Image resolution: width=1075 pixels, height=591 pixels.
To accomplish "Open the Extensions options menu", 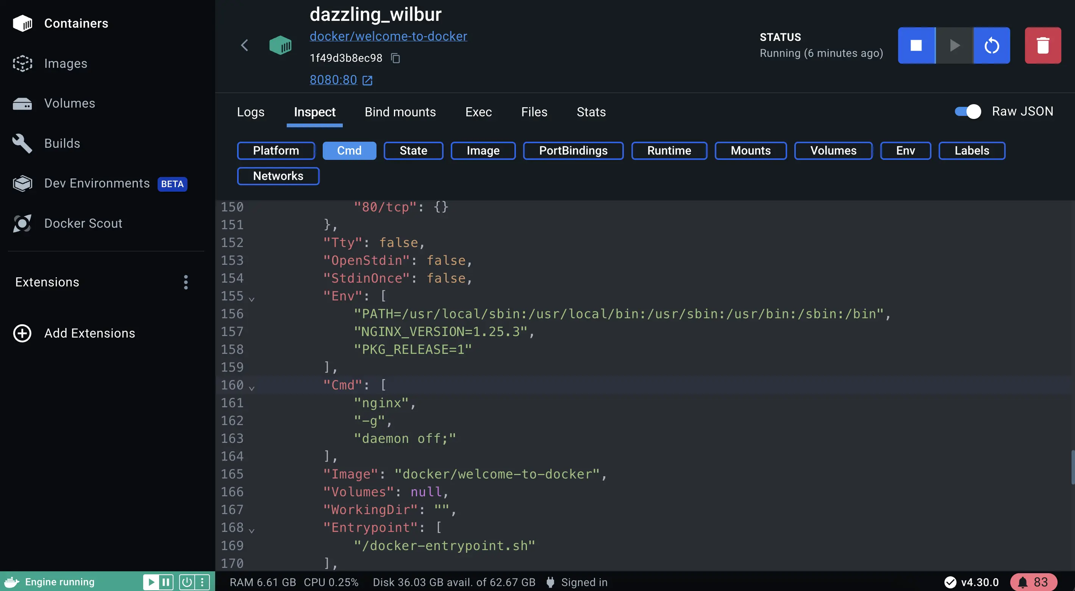I will (186, 282).
